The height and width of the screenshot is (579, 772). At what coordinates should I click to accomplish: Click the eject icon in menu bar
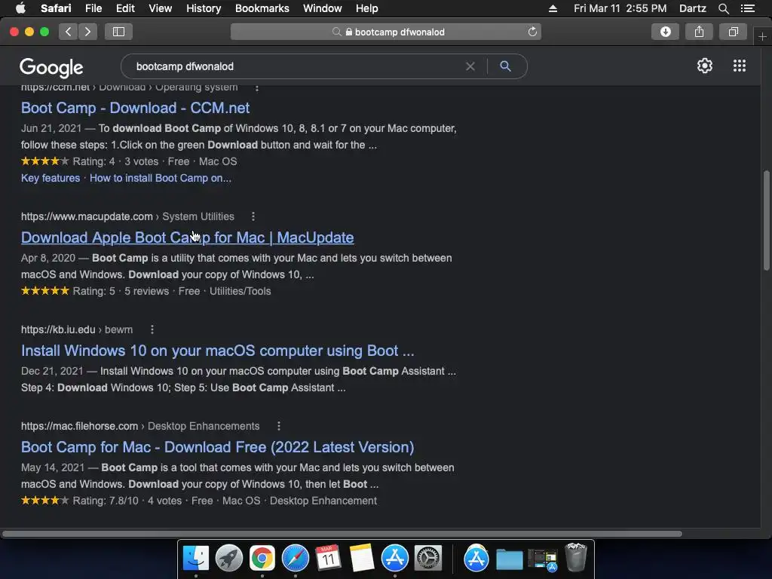[553, 8]
